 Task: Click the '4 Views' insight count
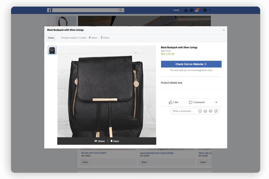click(x=93, y=38)
